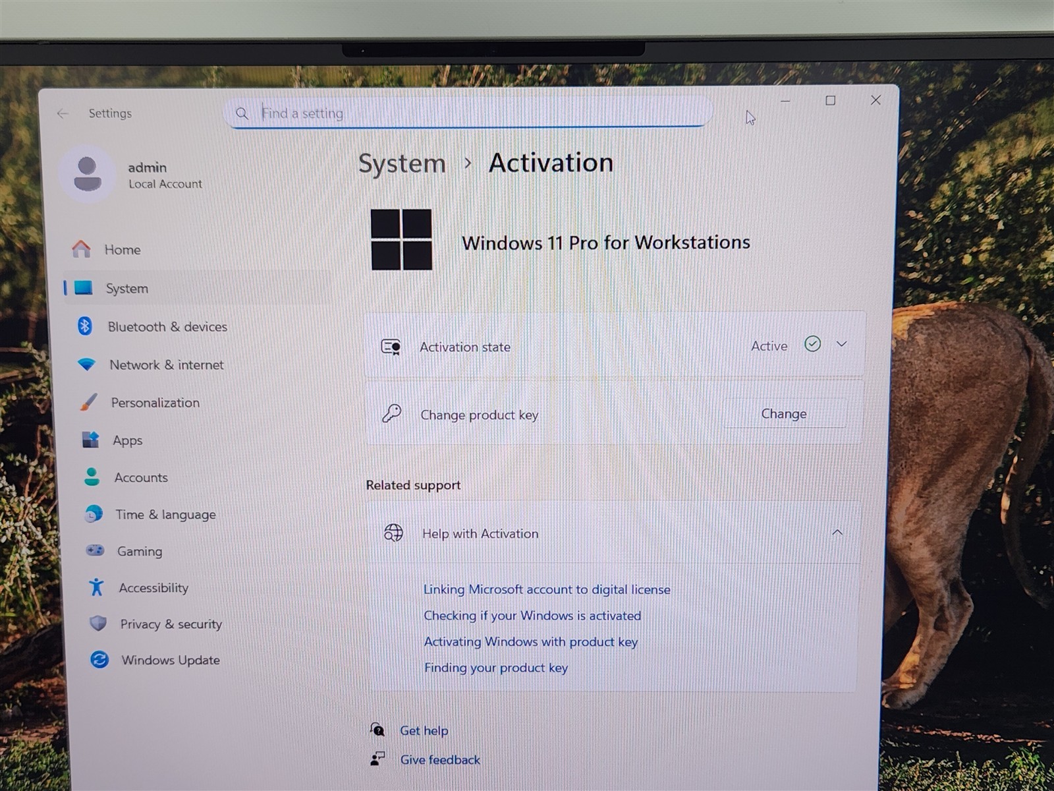
Task: Close the Settings window
Action: pyautogui.click(x=875, y=100)
